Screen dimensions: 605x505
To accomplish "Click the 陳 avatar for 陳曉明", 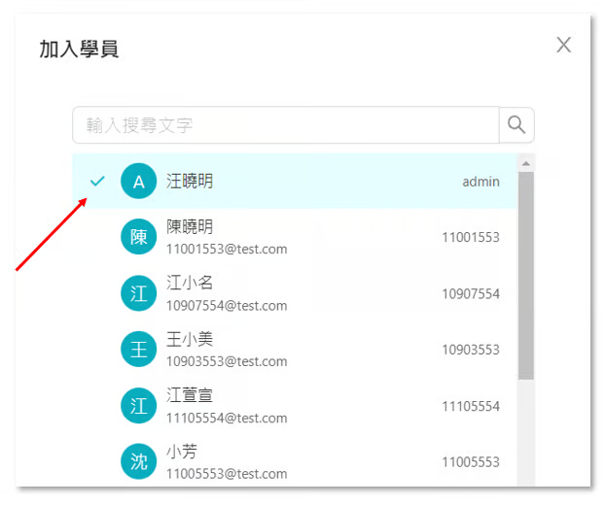I will click(x=138, y=238).
